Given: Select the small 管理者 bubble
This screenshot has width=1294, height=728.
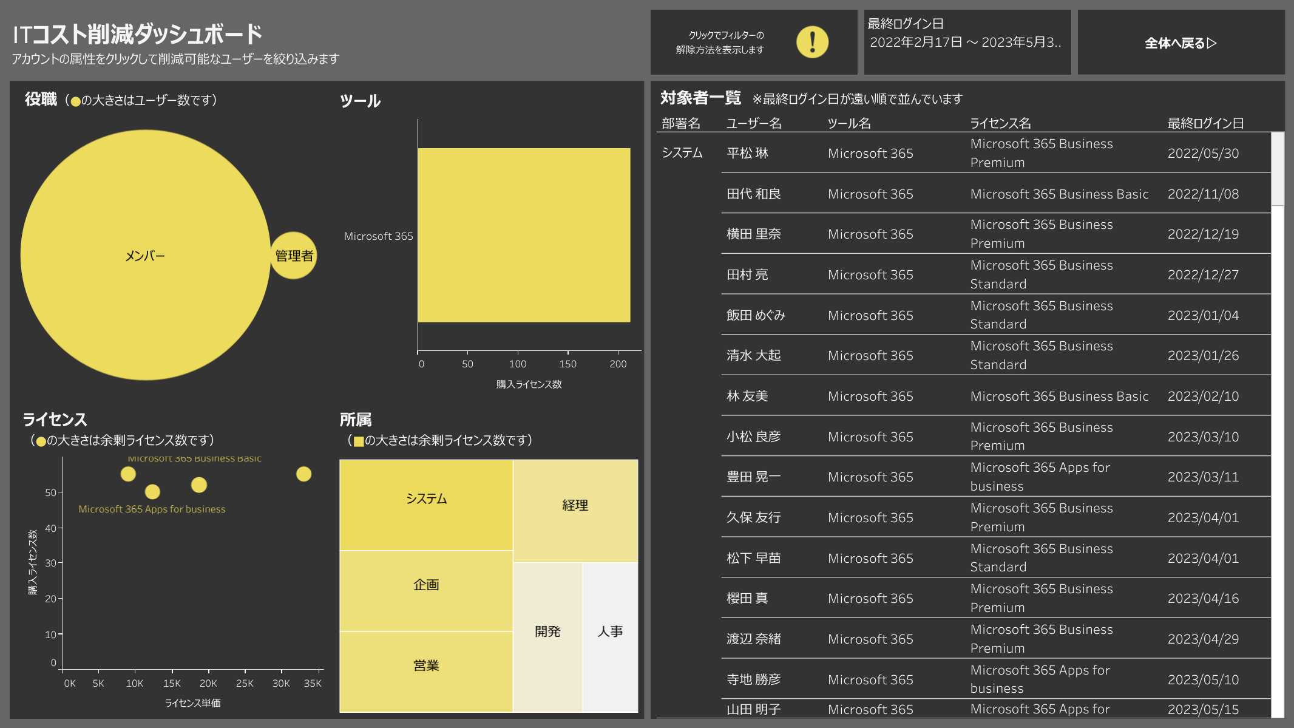Looking at the screenshot, I should (x=294, y=256).
